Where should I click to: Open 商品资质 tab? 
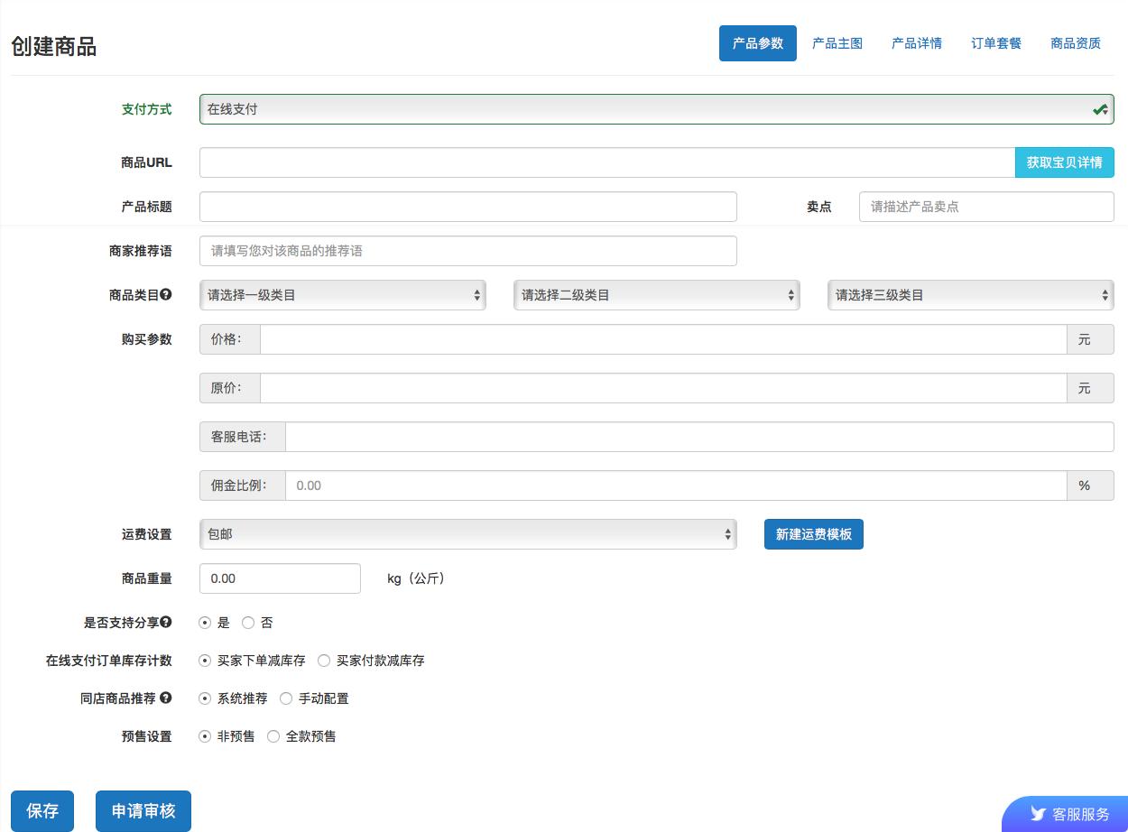(1076, 43)
